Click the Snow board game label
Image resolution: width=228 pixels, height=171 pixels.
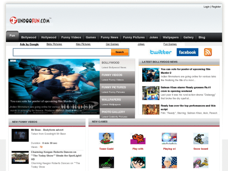coord(201,149)
